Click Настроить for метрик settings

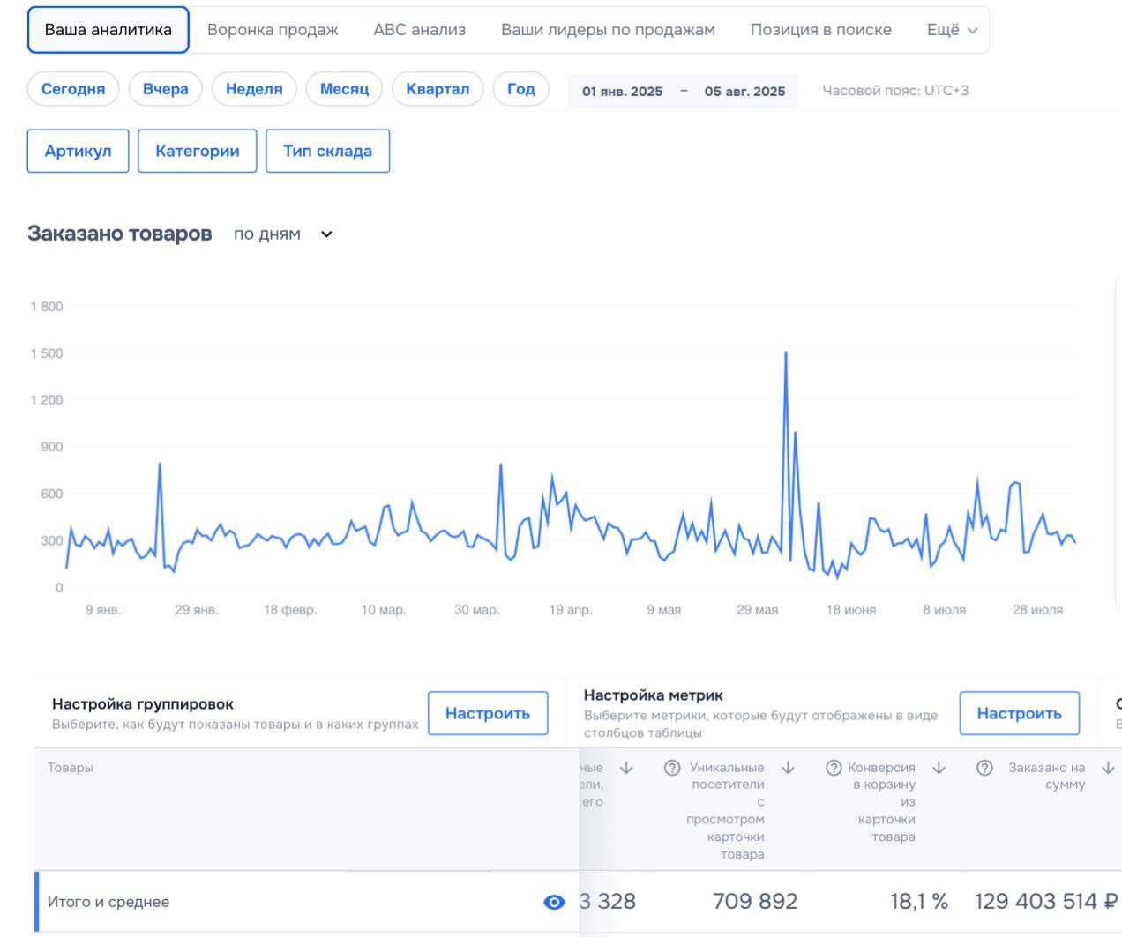coord(1019,713)
